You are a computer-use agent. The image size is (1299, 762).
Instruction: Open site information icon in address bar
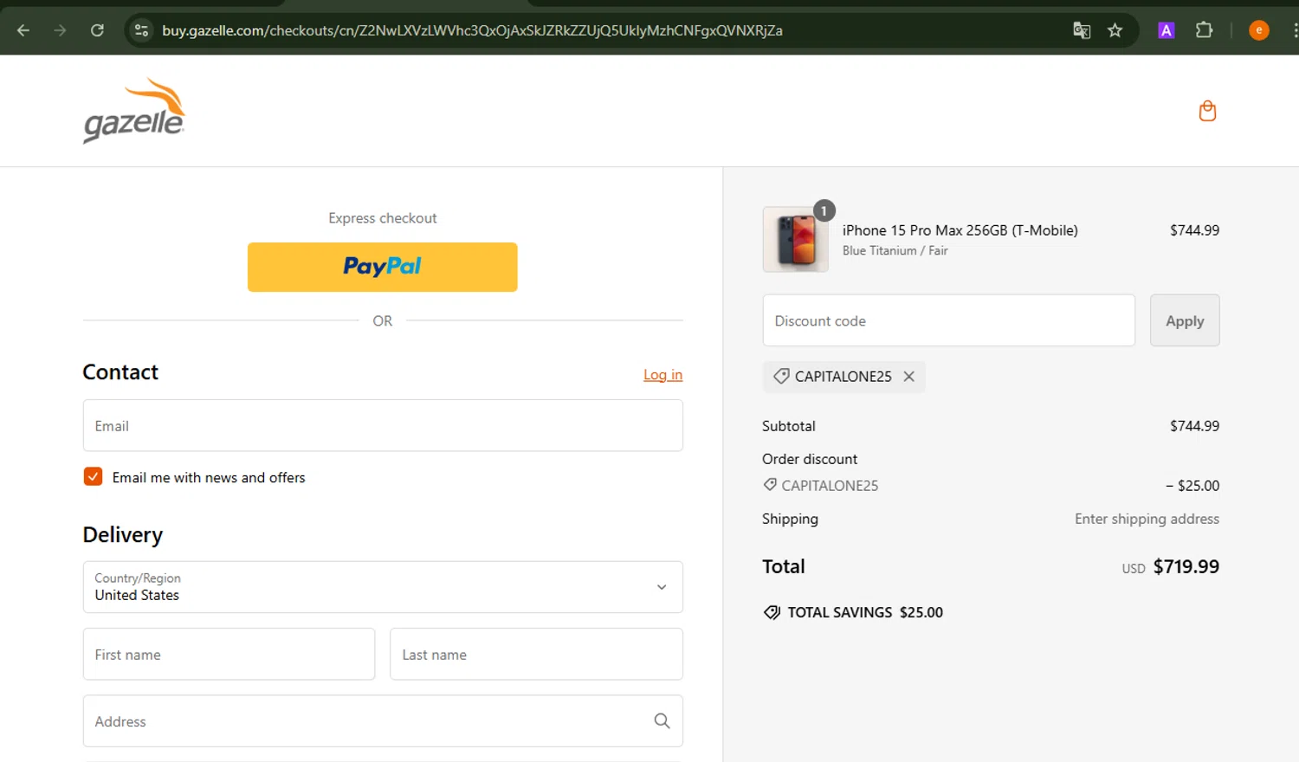click(x=141, y=30)
